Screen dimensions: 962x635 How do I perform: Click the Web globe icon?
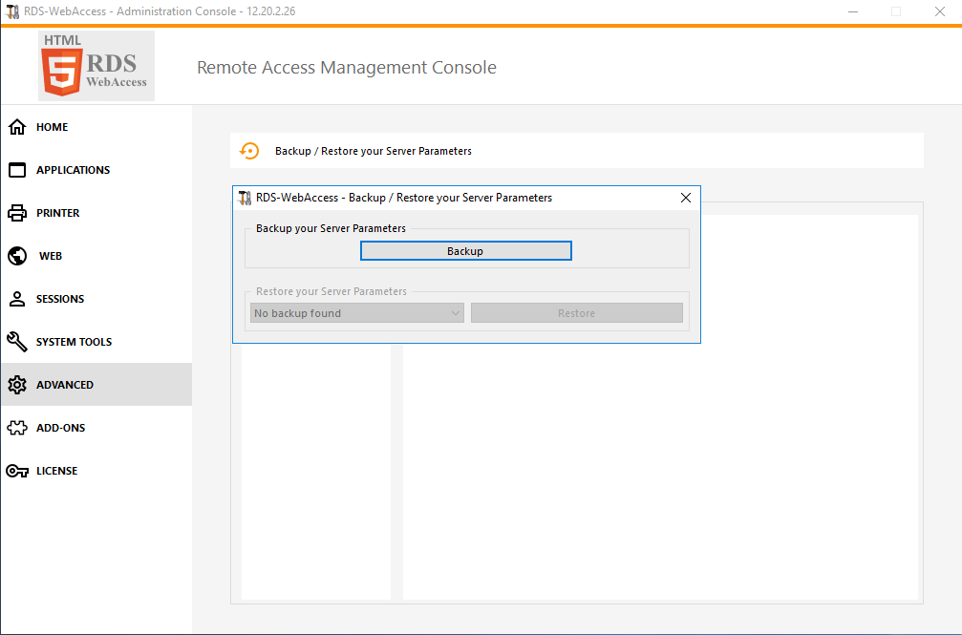tap(17, 256)
